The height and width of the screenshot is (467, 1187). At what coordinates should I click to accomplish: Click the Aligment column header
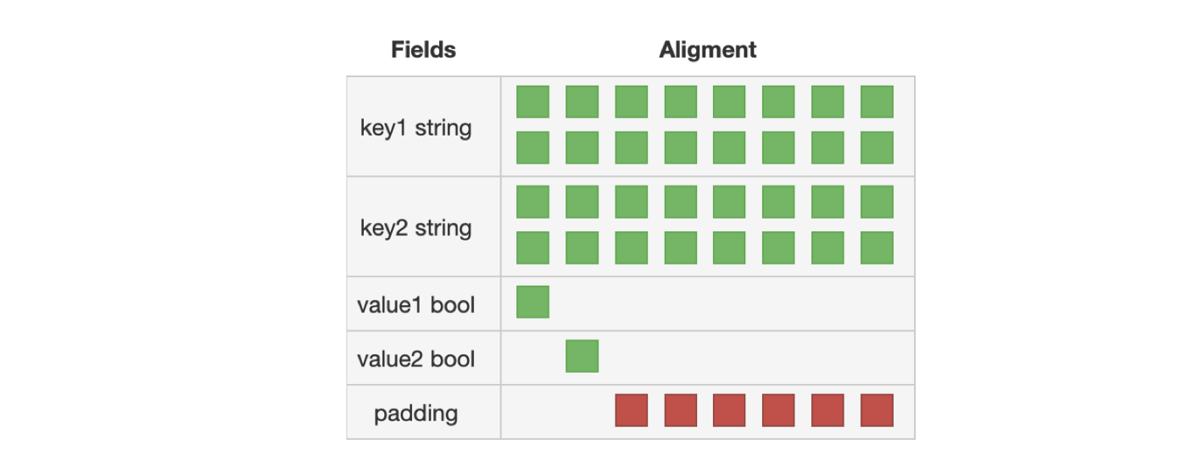[x=708, y=50]
